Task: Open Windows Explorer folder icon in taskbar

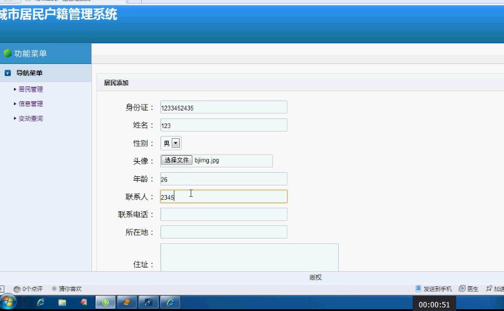Action: (x=62, y=303)
